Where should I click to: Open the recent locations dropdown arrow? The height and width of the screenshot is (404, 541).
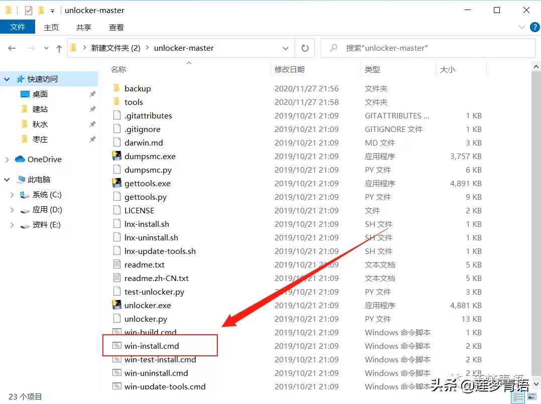pos(46,48)
